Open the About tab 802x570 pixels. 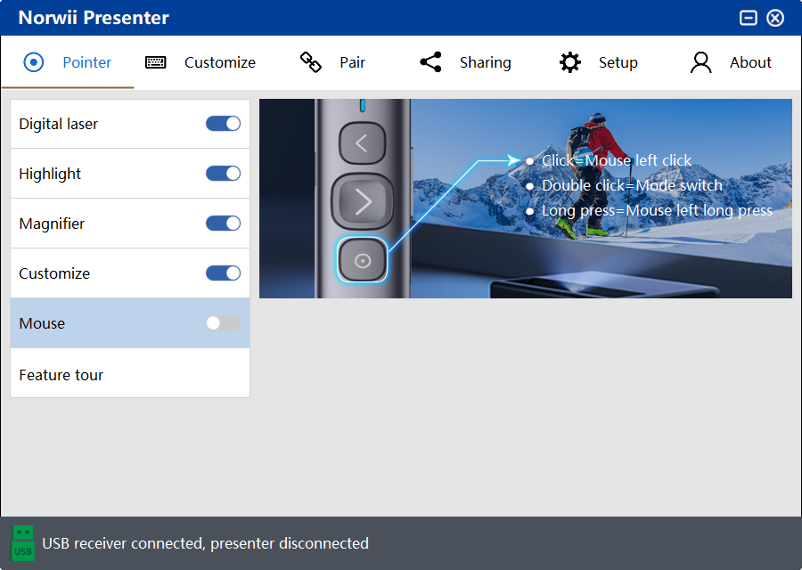click(x=731, y=62)
